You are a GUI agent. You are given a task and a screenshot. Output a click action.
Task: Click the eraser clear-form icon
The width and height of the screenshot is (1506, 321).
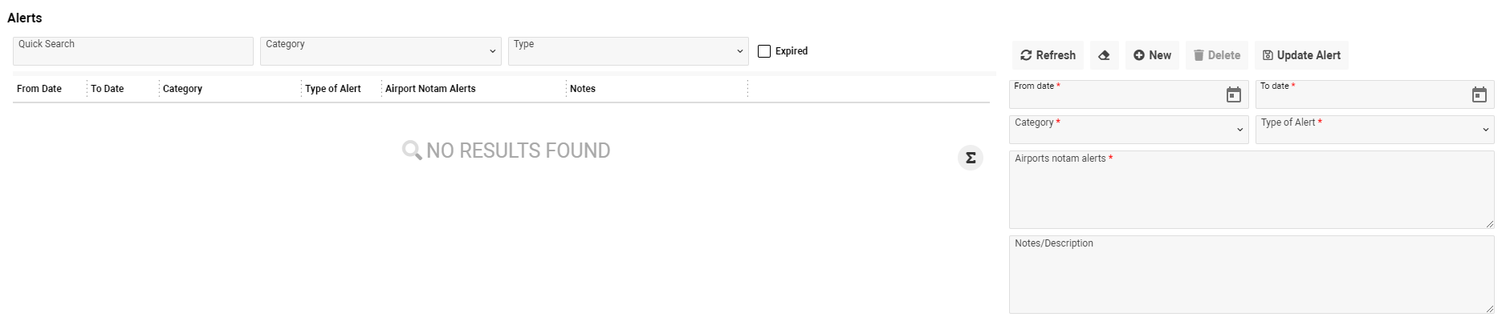pos(1104,55)
